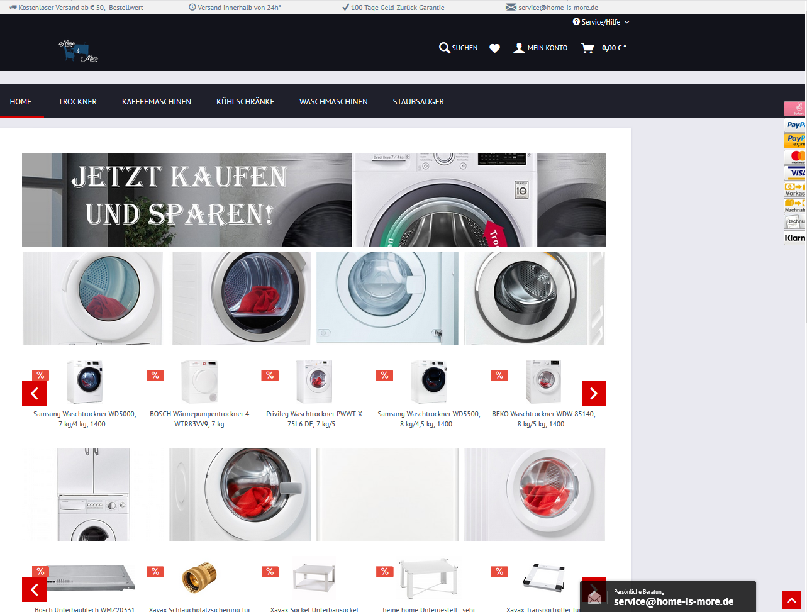Click dryer tile with red towel, second
The width and height of the screenshot is (807, 612).
point(242,298)
